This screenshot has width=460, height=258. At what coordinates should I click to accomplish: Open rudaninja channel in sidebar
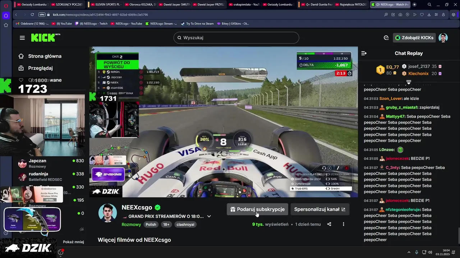coord(51,177)
